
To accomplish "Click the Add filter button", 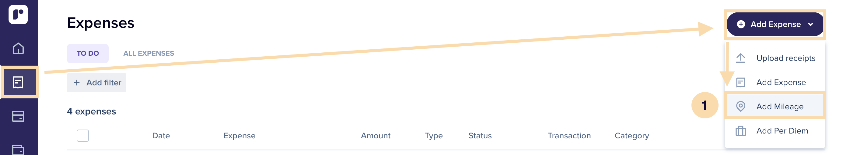I will [x=96, y=83].
